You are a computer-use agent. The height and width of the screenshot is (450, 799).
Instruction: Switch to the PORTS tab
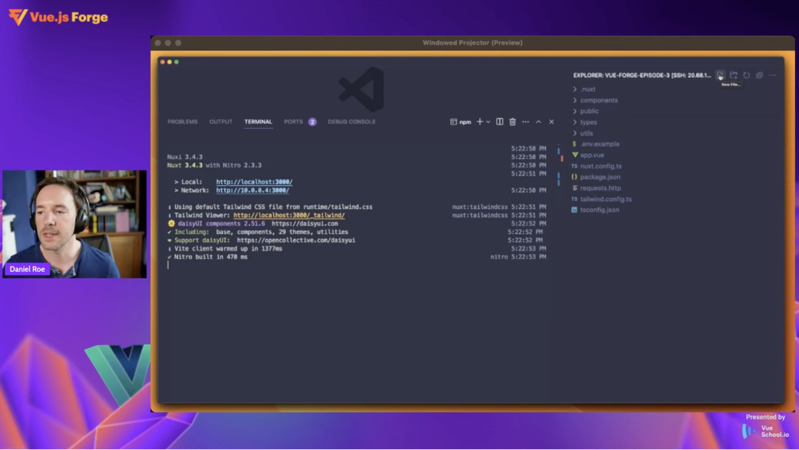coord(293,122)
